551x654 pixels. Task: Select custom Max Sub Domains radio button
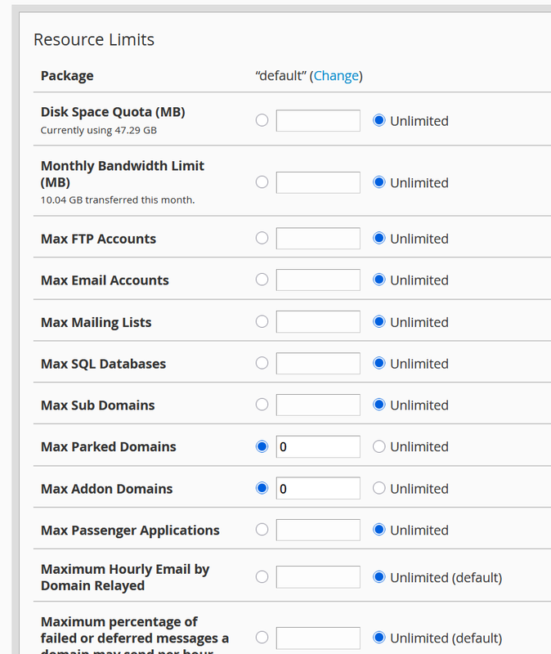coord(262,405)
